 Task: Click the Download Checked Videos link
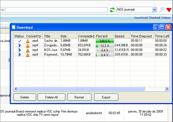152,18
